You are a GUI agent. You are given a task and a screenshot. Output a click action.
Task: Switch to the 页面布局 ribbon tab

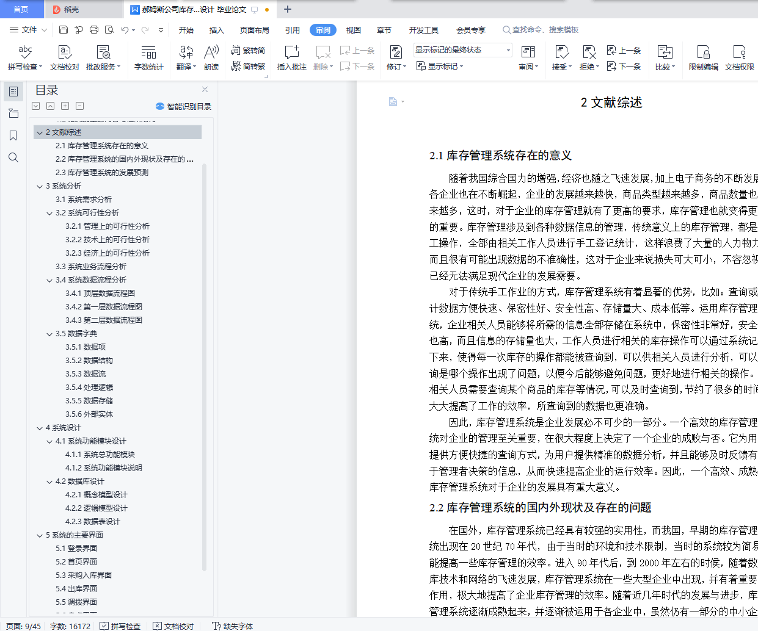click(x=255, y=30)
